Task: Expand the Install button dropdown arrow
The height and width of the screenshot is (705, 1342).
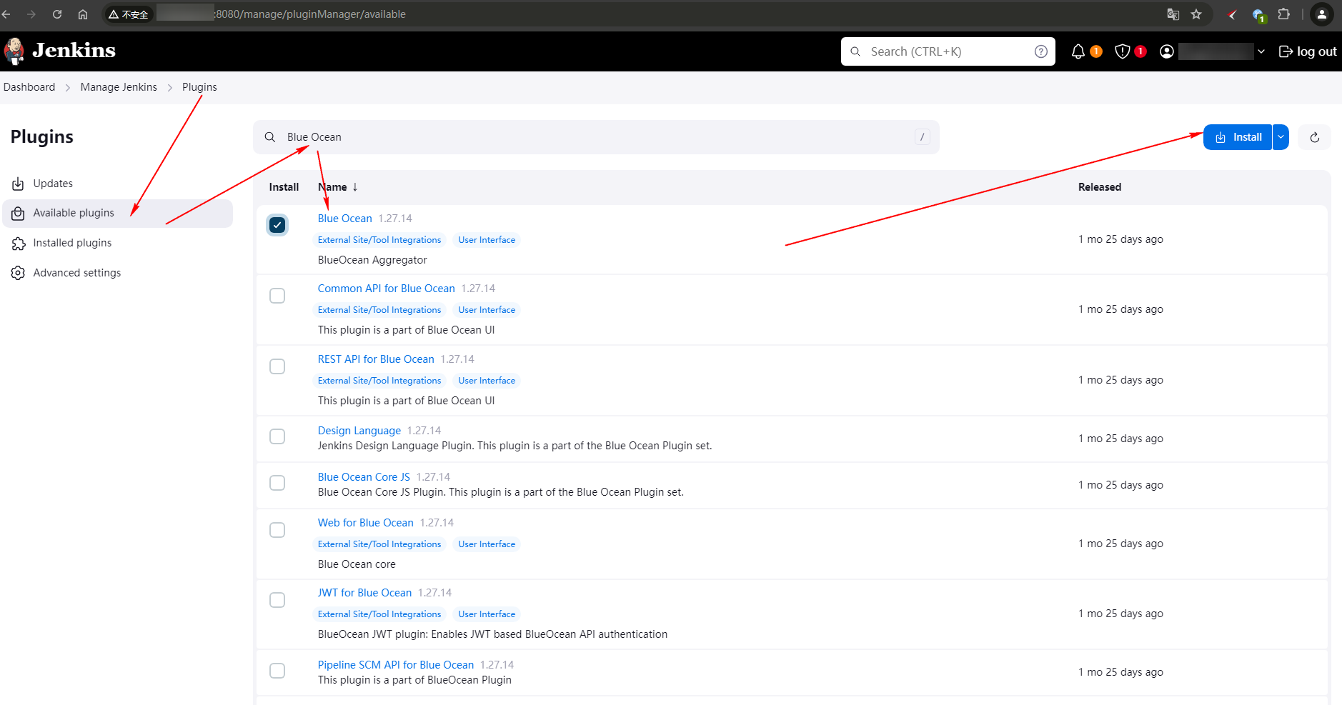Action: point(1281,137)
